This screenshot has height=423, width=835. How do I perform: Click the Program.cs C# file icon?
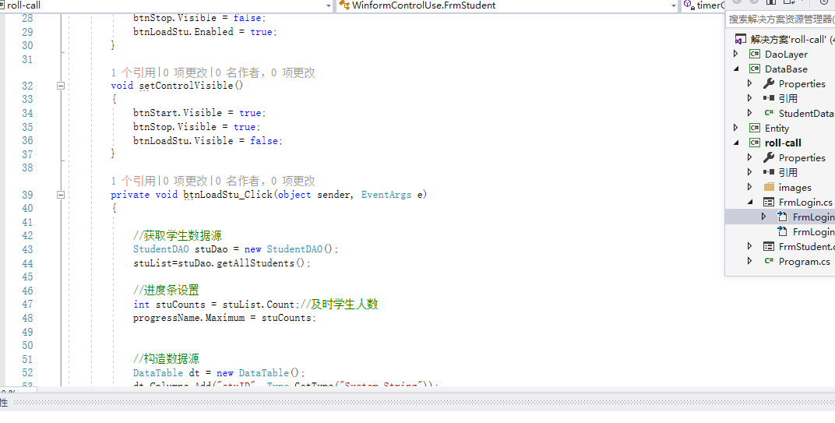(x=769, y=261)
